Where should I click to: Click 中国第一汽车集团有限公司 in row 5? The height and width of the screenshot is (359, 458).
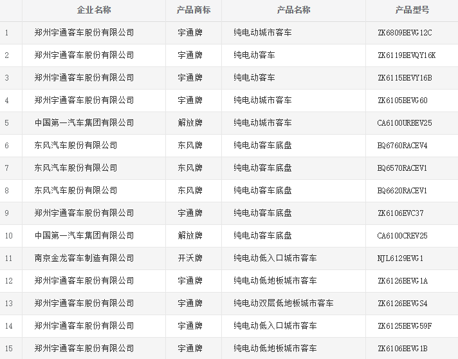tap(84, 122)
